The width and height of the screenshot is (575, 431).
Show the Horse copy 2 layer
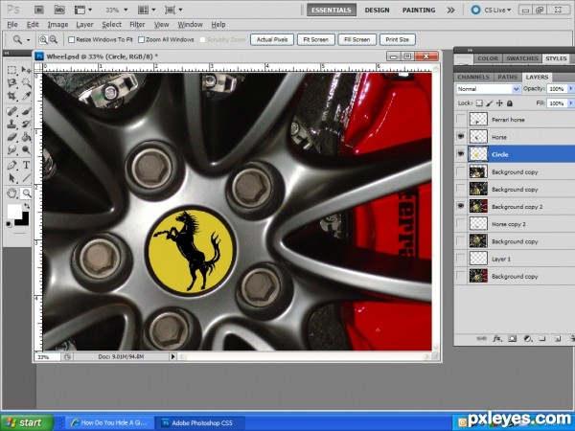(x=461, y=224)
